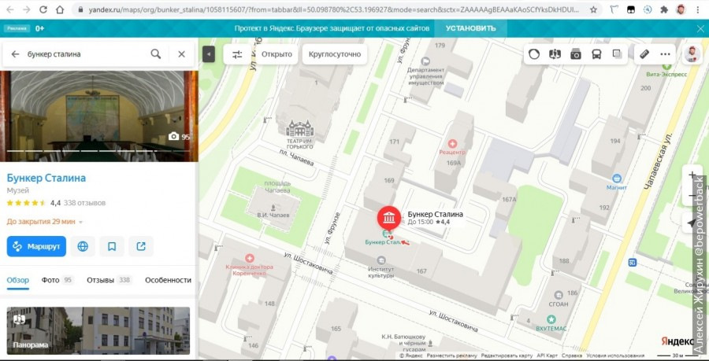The image size is (709, 361).
Task: Click the В.И. Чапаев monument marker
Action: click(273, 207)
